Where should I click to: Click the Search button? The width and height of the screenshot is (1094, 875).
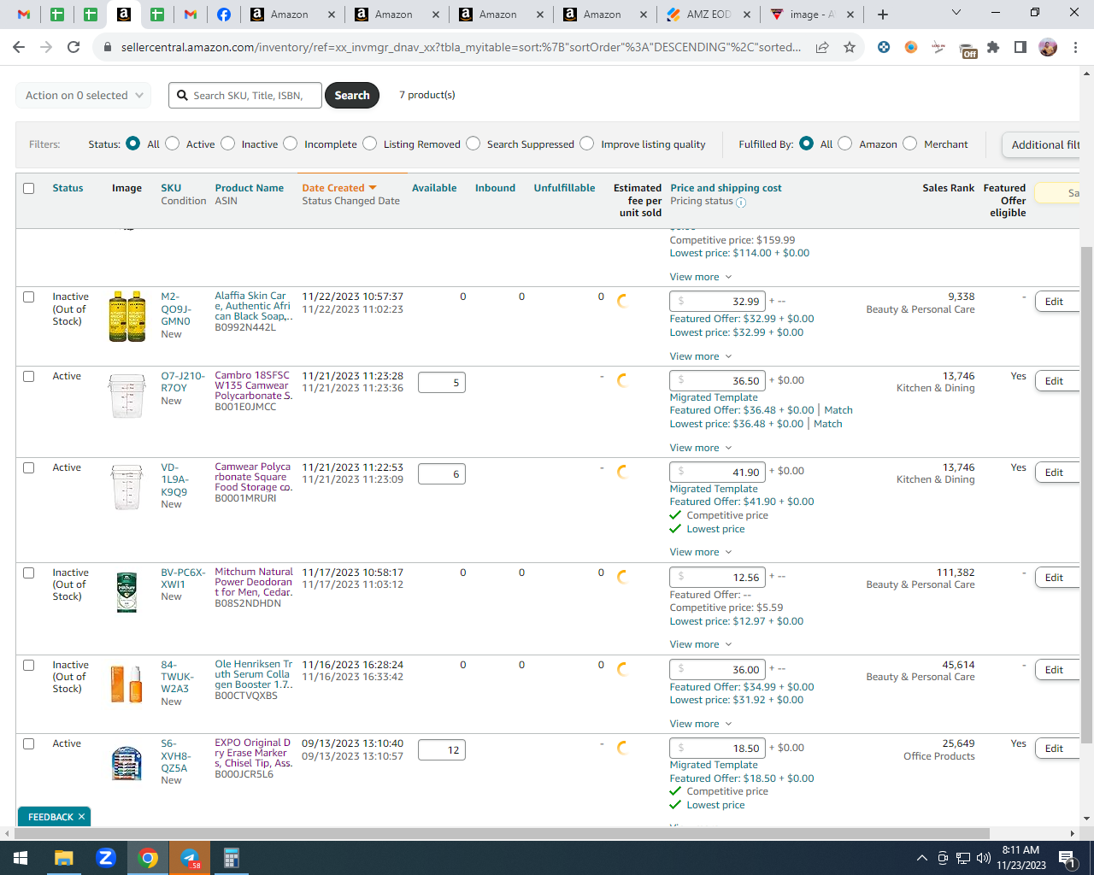(x=352, y=96)
